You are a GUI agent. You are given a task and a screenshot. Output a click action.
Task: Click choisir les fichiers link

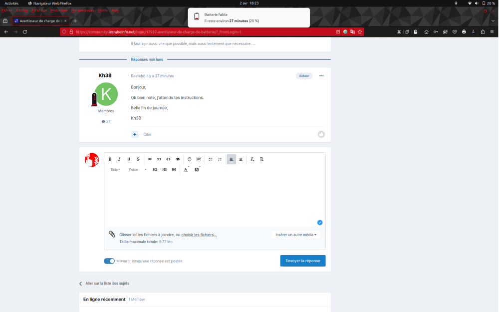199,235
